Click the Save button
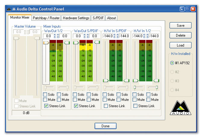 (180, 26)
